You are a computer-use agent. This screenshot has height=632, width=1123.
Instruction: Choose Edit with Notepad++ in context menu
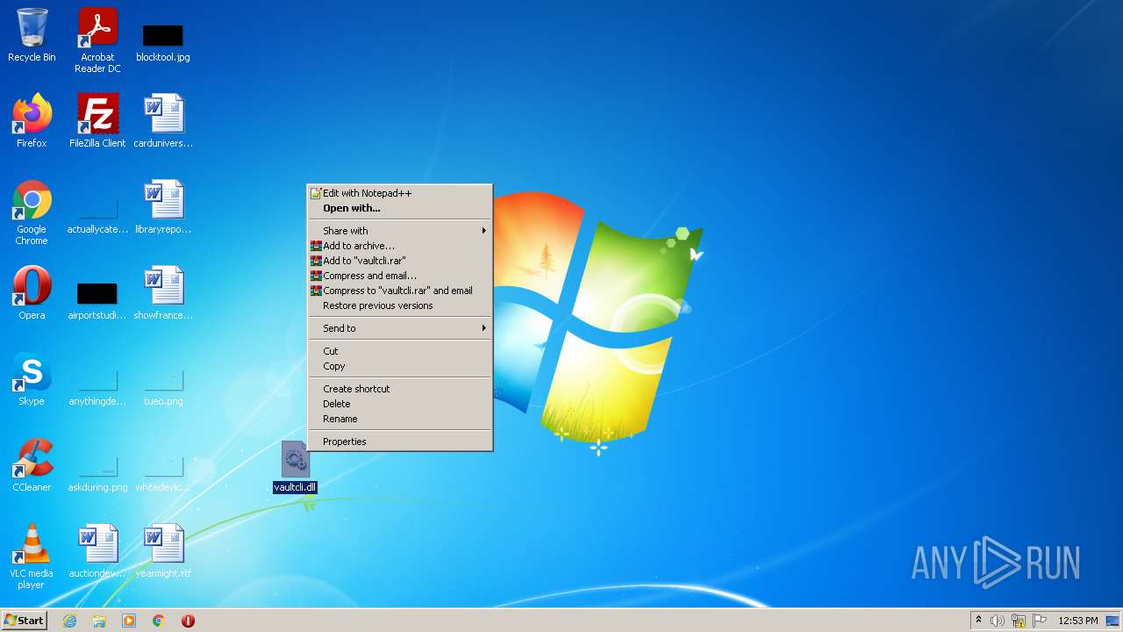click(400, 193)
